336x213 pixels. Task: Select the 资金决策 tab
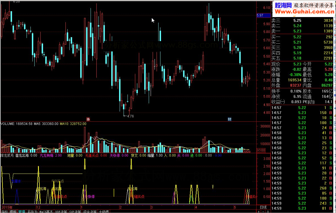pyautogui.click(x=90, y=212)
